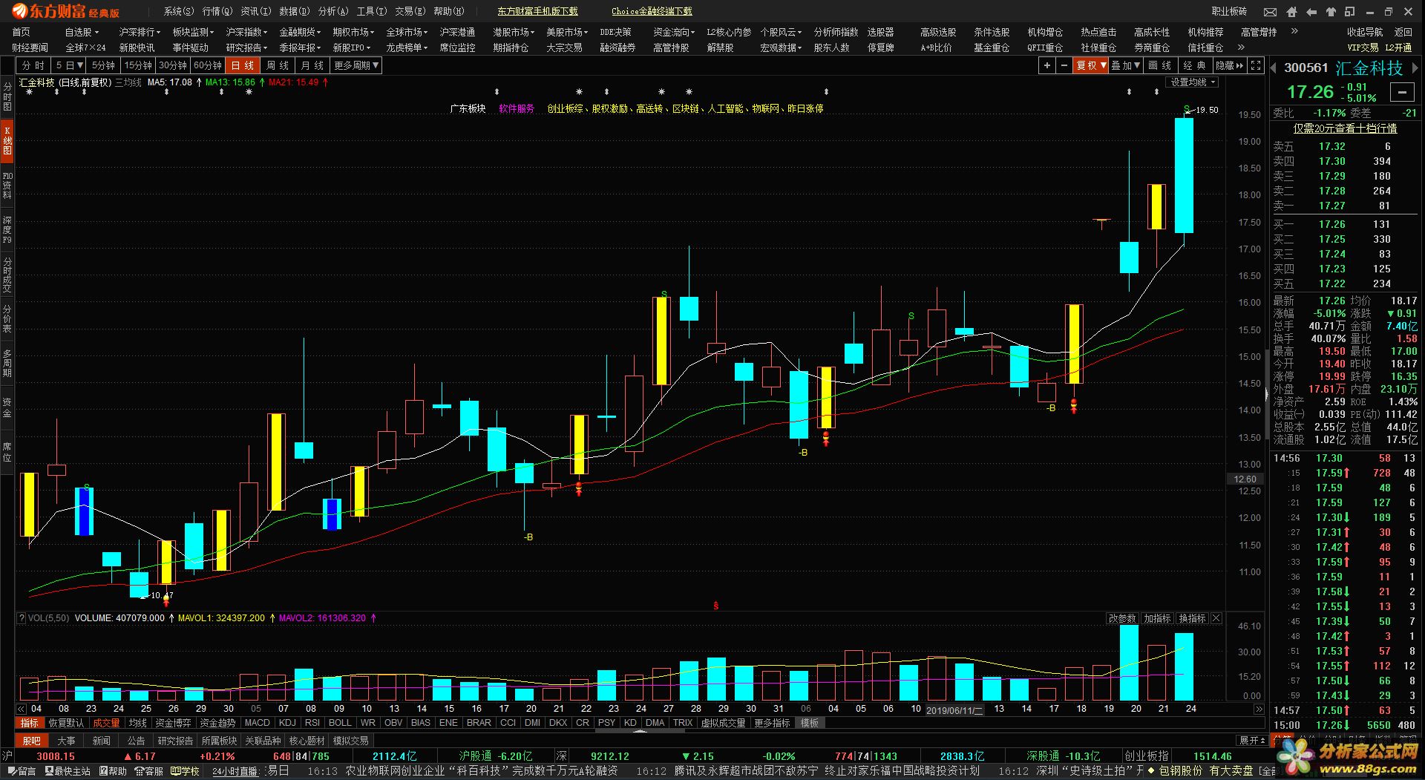The width and height of the screenshot is (1425, 780).
Task: Open 学校 school in status bar
Action: point(186,771)
